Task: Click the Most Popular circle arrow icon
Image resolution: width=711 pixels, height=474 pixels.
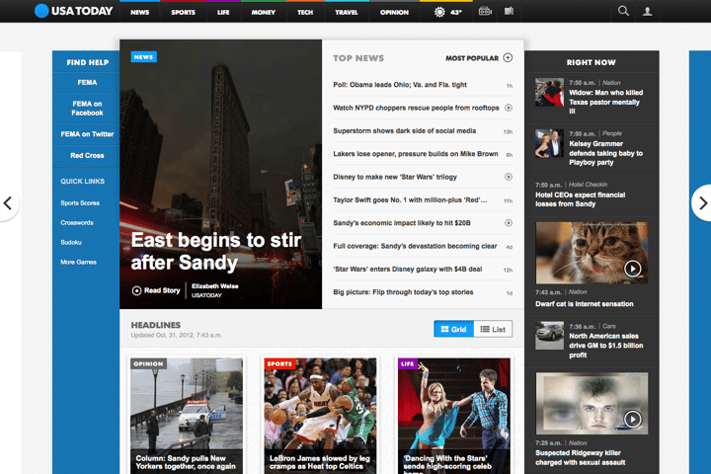Action: click(x=508, y=57)
